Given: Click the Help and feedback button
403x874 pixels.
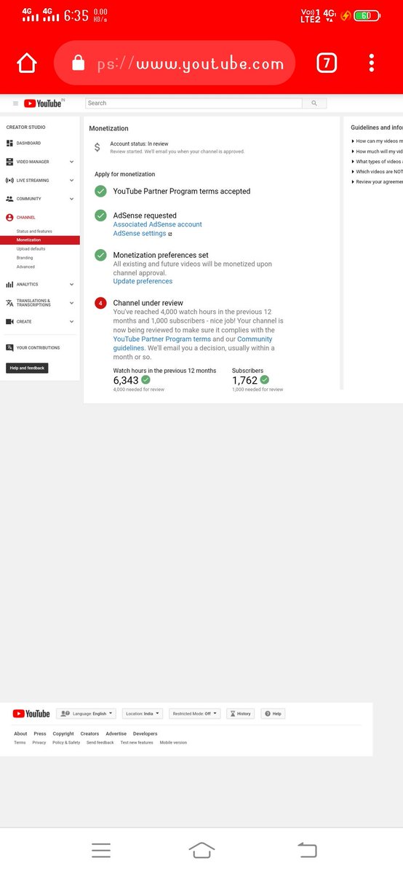Looking at the screenshot, I should (x=27, y=368).
